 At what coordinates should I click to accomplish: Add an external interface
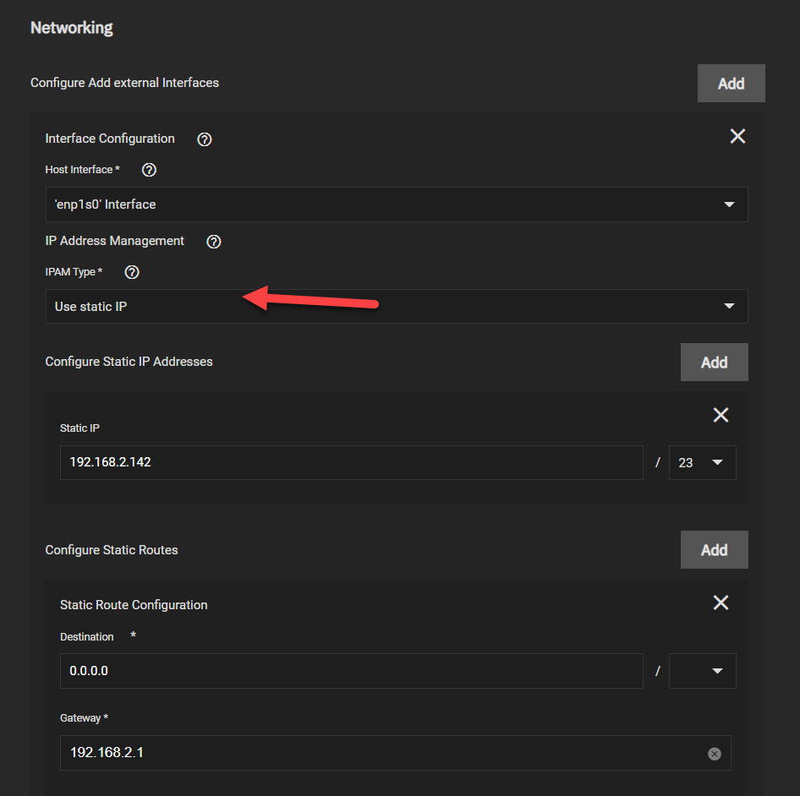(732, 83)
